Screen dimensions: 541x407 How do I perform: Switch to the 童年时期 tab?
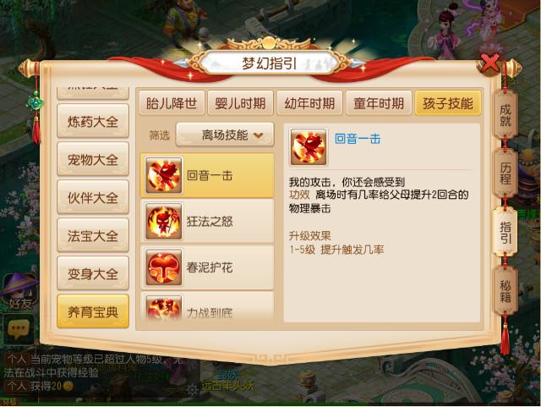click(x=379, y=103)
